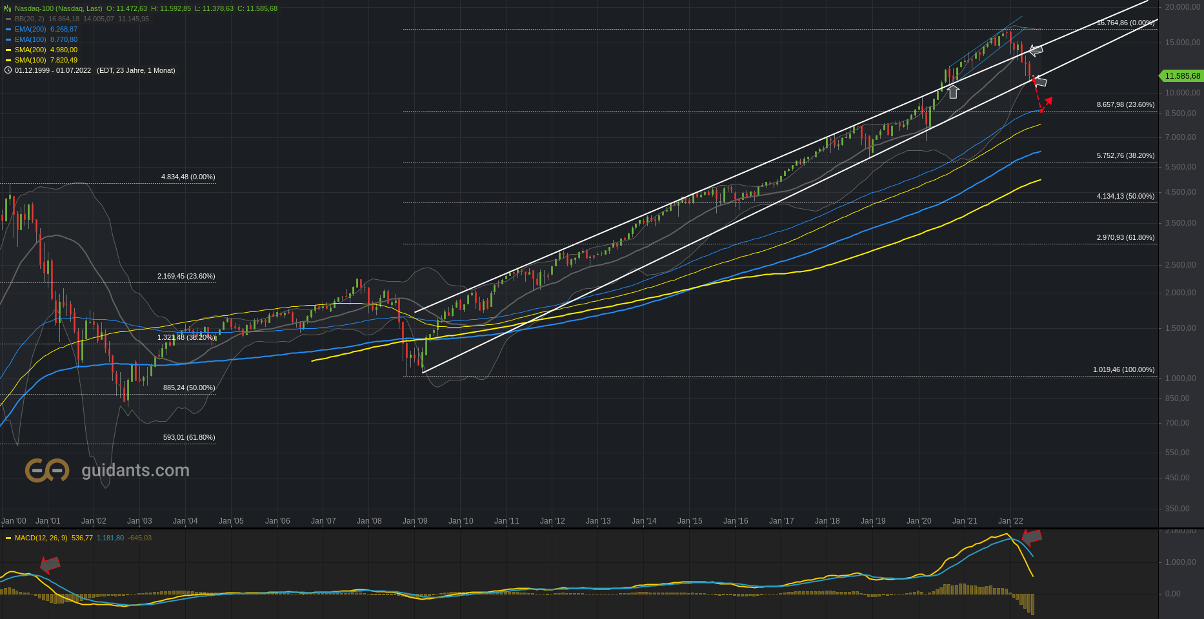Click the MACD axis label 1.000,00
The height and width of the screenshot is (619, 1204).
tap(1180, 562)
